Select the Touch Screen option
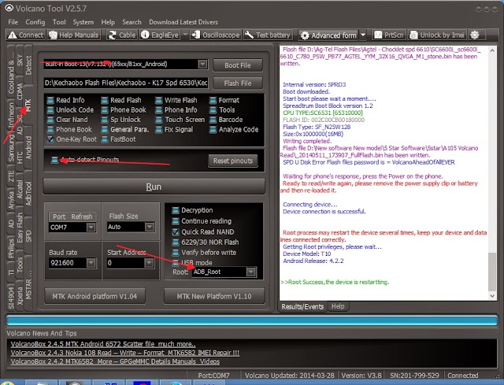Viewport: 504px width, 385px height. (180, 120)
